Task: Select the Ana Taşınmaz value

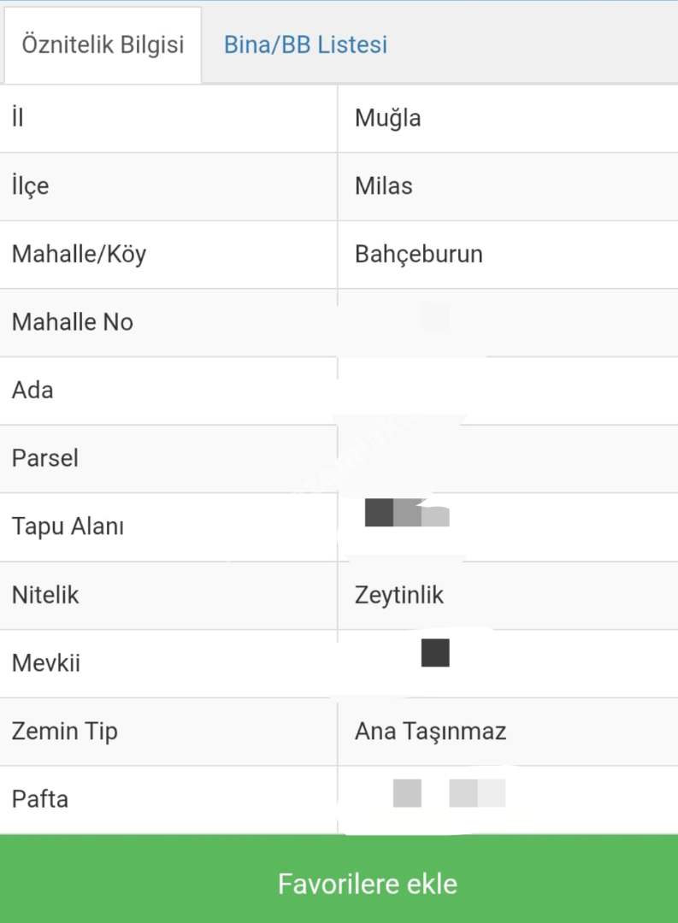Action: [430, 732]
